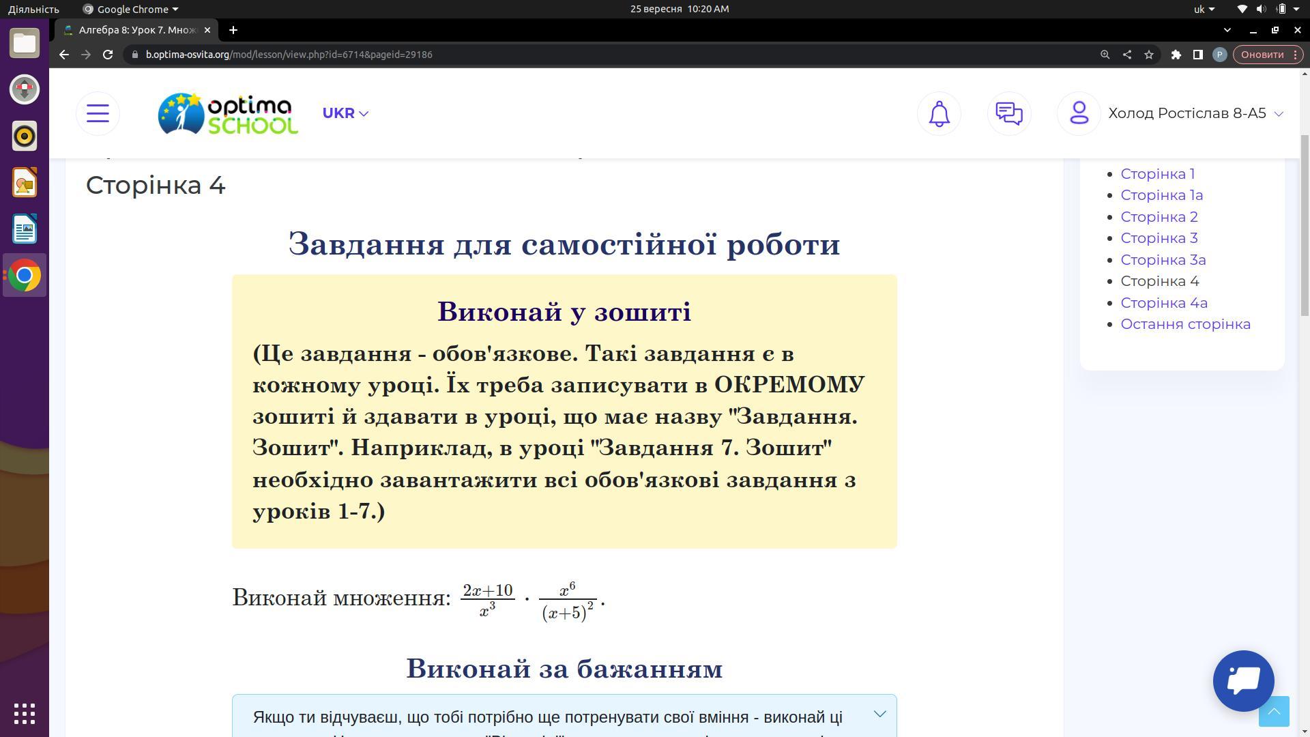Viewport: 1310px width, 737px height.
Task: Expand the UKR language dropdown
Action: point(345,113)
